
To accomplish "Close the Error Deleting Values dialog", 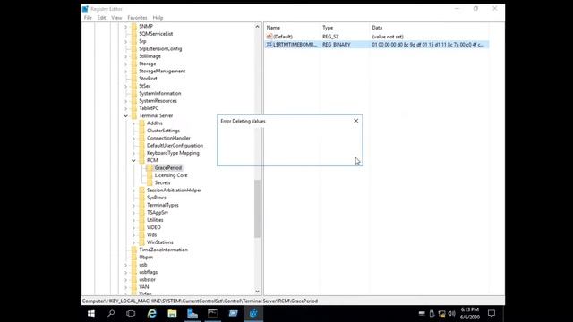I will point(356,121).
